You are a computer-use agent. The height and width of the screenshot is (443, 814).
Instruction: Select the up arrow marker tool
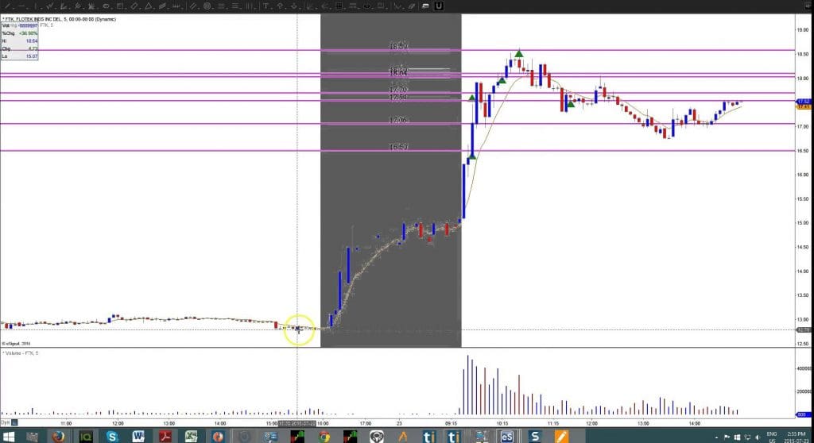pyautogui.click(x=281, y=6)
